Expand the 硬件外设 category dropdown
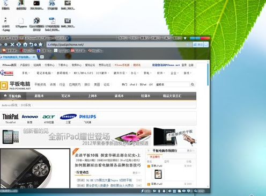 (120, 73)
